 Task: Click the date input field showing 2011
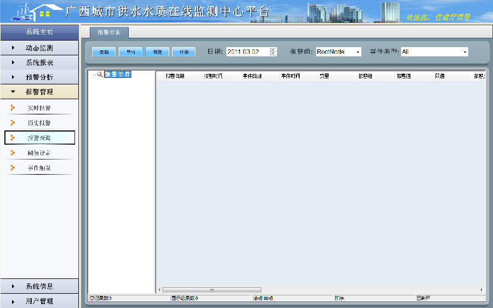point(247,52)
